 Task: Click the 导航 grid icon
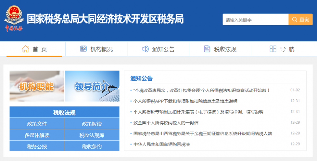[273, 49]
